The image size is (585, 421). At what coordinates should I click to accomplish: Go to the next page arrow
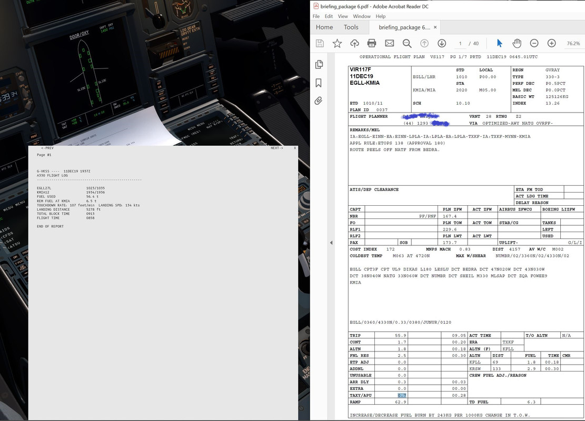tap(442, 43)
